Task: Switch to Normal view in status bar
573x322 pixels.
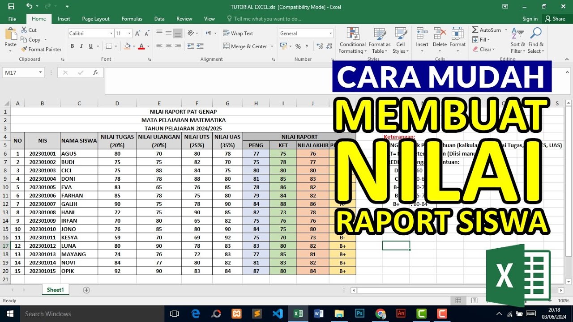Action: coord(458,301)
